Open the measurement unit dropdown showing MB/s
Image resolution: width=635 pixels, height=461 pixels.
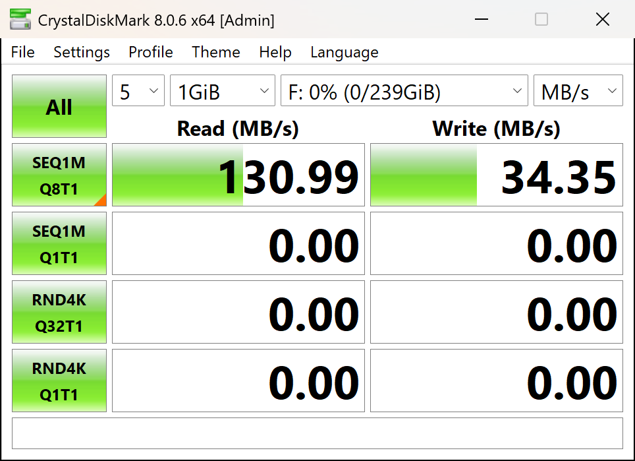pyautogui.click(x=578, y=90)
